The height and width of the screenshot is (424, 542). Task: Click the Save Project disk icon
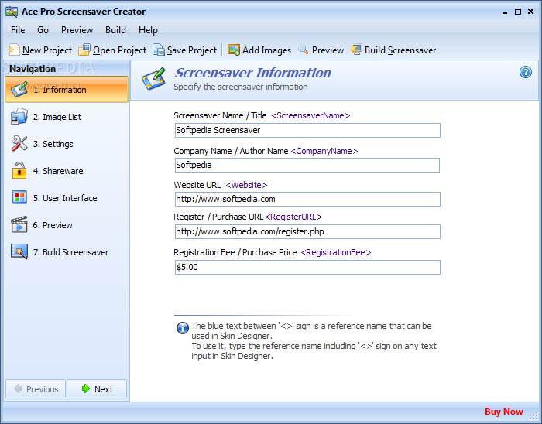[159, 50]
